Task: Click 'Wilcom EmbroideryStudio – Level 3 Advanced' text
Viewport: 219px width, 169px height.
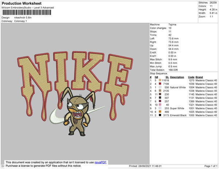Action: [28, 8]
